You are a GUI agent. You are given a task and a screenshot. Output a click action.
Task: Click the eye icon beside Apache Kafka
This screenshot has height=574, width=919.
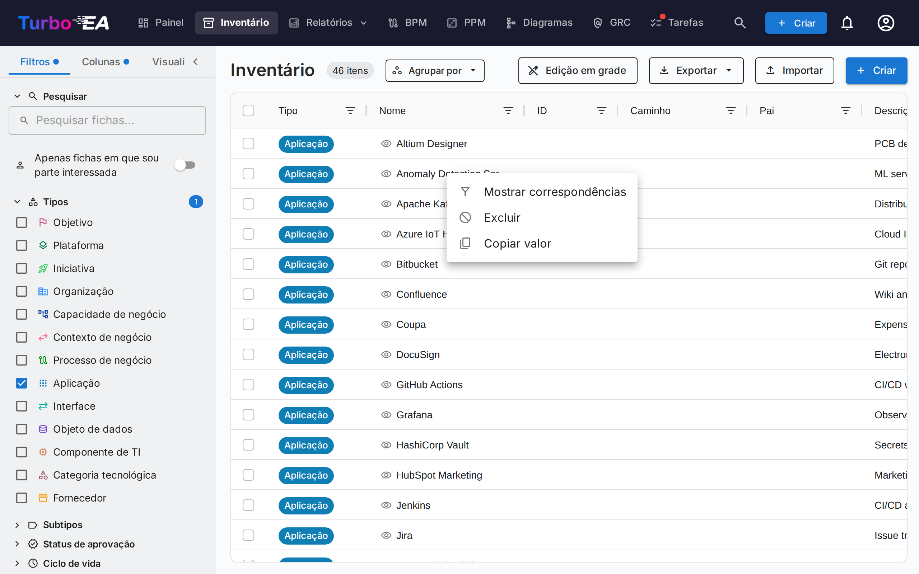(x=386, y=204)
